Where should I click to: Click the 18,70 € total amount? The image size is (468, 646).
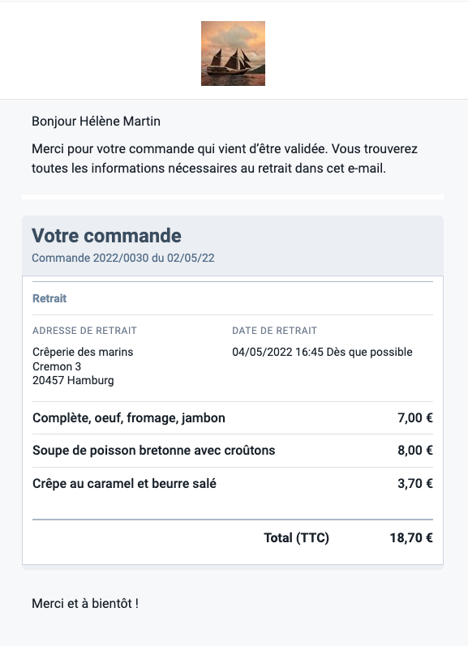point(411,537)
